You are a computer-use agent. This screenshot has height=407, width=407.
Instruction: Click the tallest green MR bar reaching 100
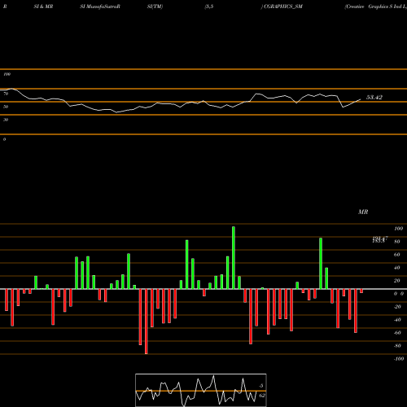(x=234, y=258)
